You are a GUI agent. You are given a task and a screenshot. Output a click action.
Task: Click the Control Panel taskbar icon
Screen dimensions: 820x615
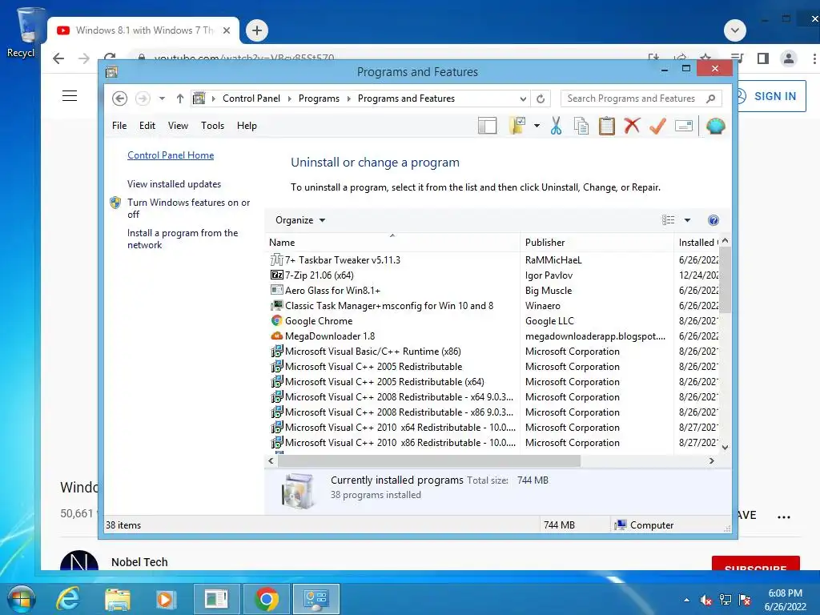click(x=316, y=599)
